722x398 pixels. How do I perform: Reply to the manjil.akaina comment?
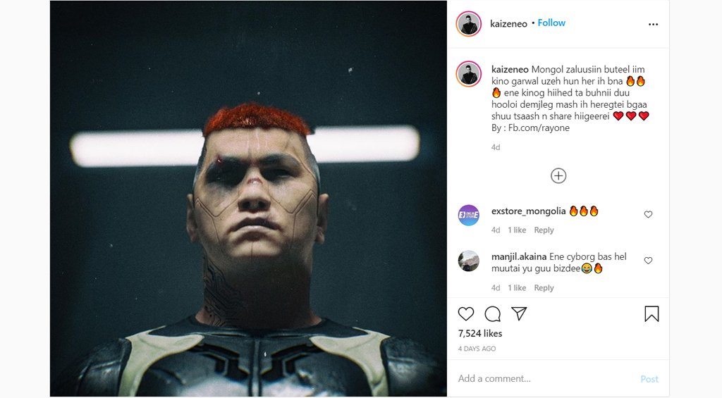(544, 288)
